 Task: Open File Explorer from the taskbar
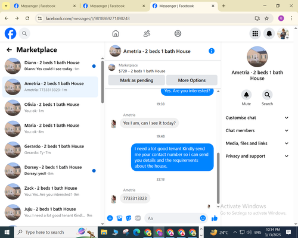click(104, 232)
